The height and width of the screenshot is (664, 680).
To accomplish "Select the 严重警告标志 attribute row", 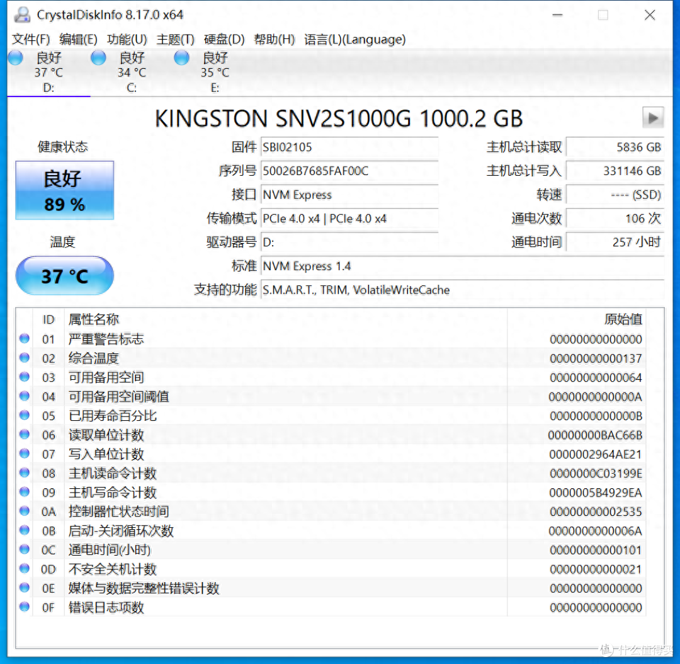I will click(331, 339).
